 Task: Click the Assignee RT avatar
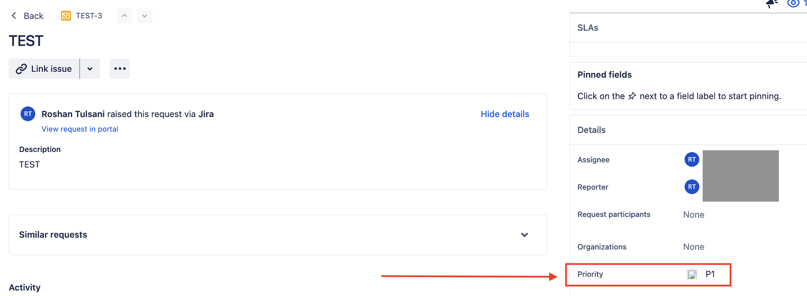coord(692,160)
